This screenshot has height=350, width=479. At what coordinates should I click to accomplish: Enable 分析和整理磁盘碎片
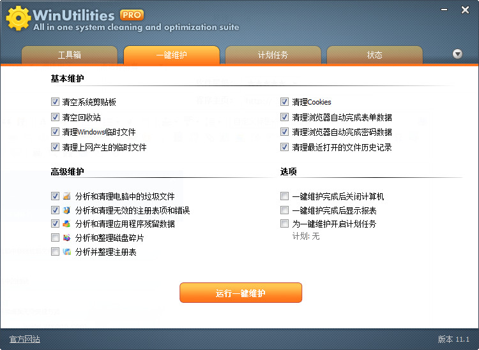click(55, 238)
